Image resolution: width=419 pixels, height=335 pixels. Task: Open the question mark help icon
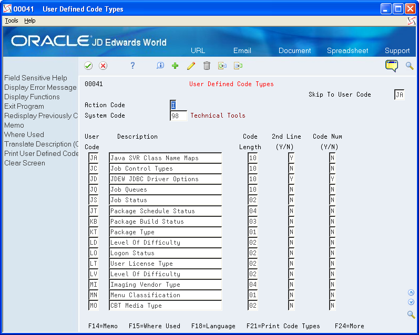(x=132, y=66)
